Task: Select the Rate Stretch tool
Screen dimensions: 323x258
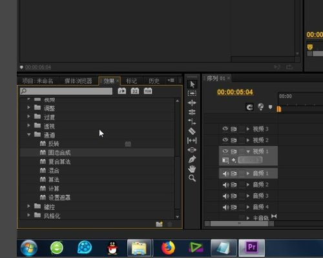Action: click(x=192, y=122)
